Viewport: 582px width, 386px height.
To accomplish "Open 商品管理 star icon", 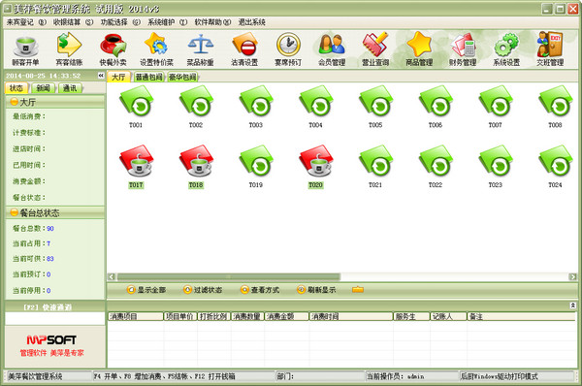I will click(419, 49).
